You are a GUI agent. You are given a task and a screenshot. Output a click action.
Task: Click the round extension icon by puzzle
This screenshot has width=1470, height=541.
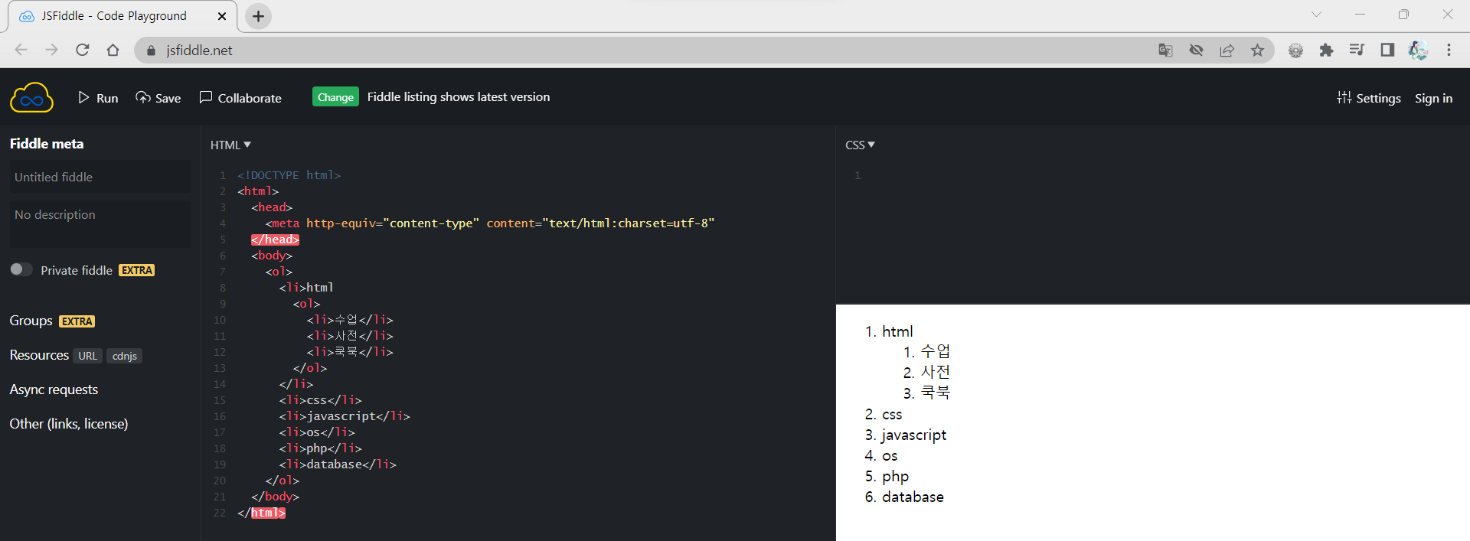click(1295, 50)
